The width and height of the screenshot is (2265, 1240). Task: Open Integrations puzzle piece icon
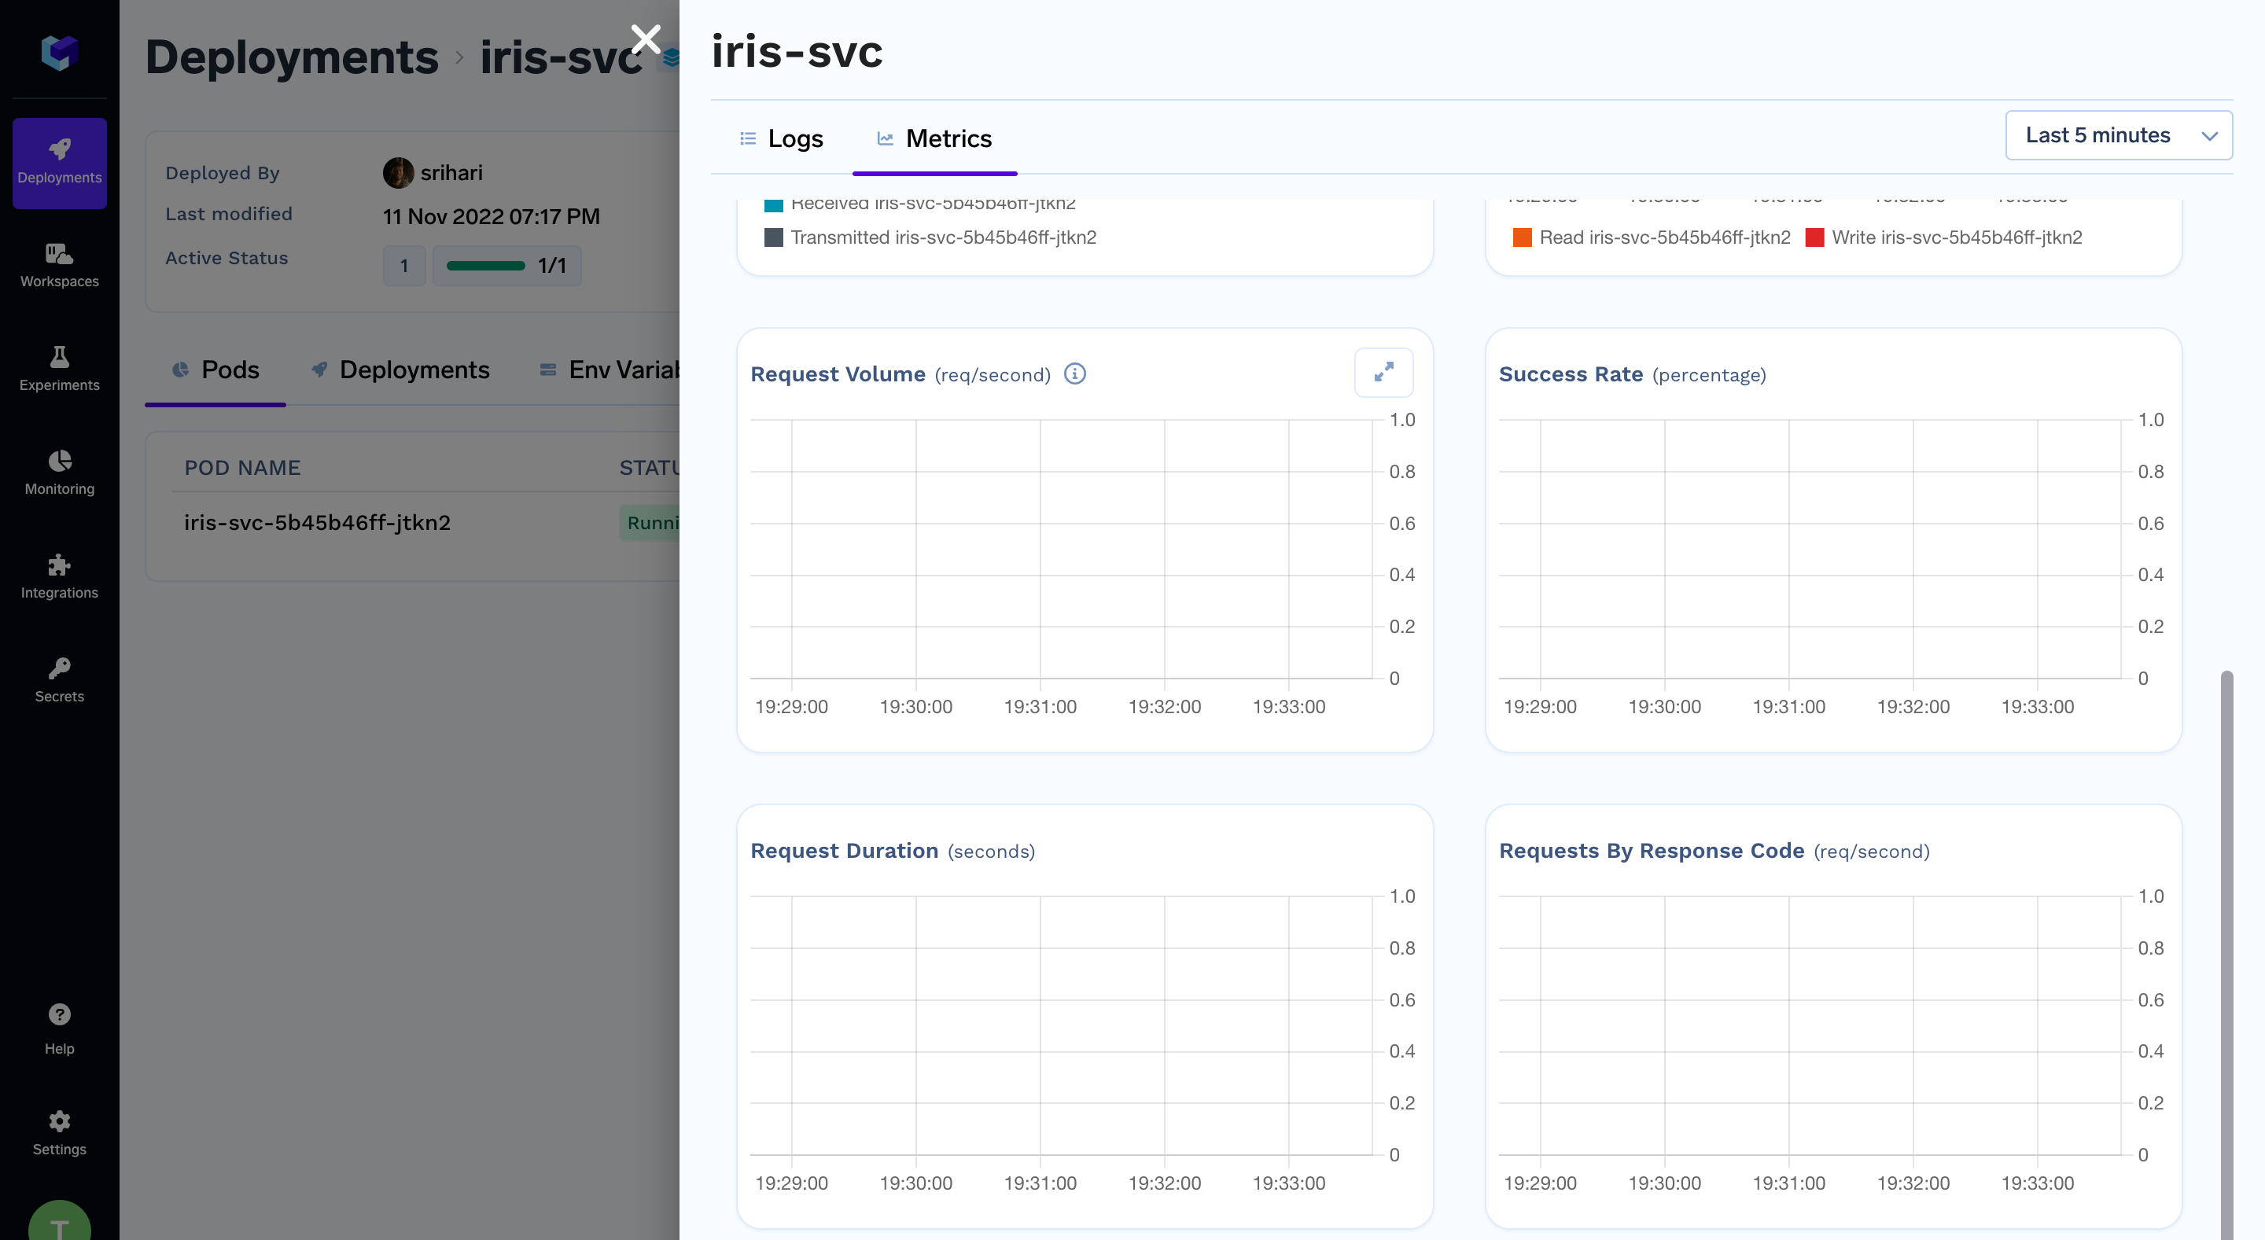(x=59, y=576)
